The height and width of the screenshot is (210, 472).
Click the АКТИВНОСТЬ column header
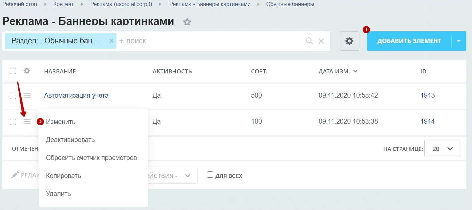coord(172,71)
